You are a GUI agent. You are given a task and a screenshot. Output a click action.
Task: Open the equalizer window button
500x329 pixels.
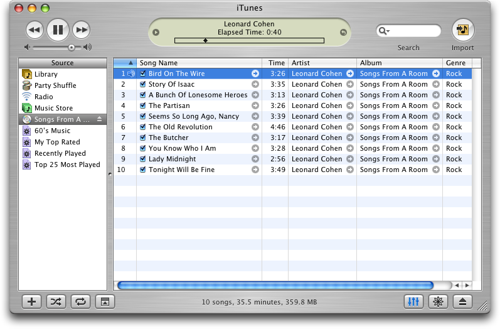pyautogui.click(x=413, y=301)
